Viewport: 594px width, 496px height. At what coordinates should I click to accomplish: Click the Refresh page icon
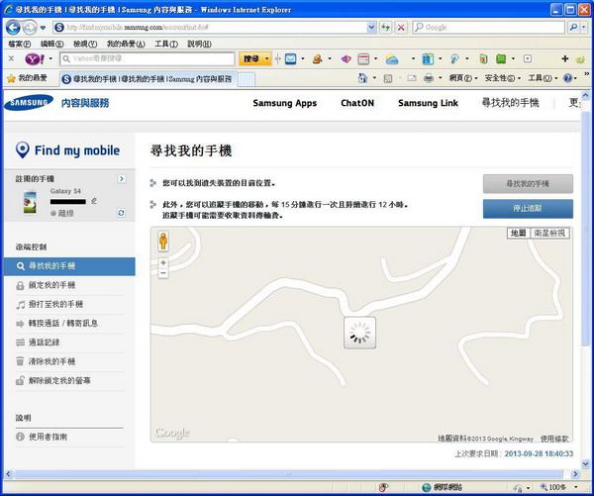click(x=385, y=28)
